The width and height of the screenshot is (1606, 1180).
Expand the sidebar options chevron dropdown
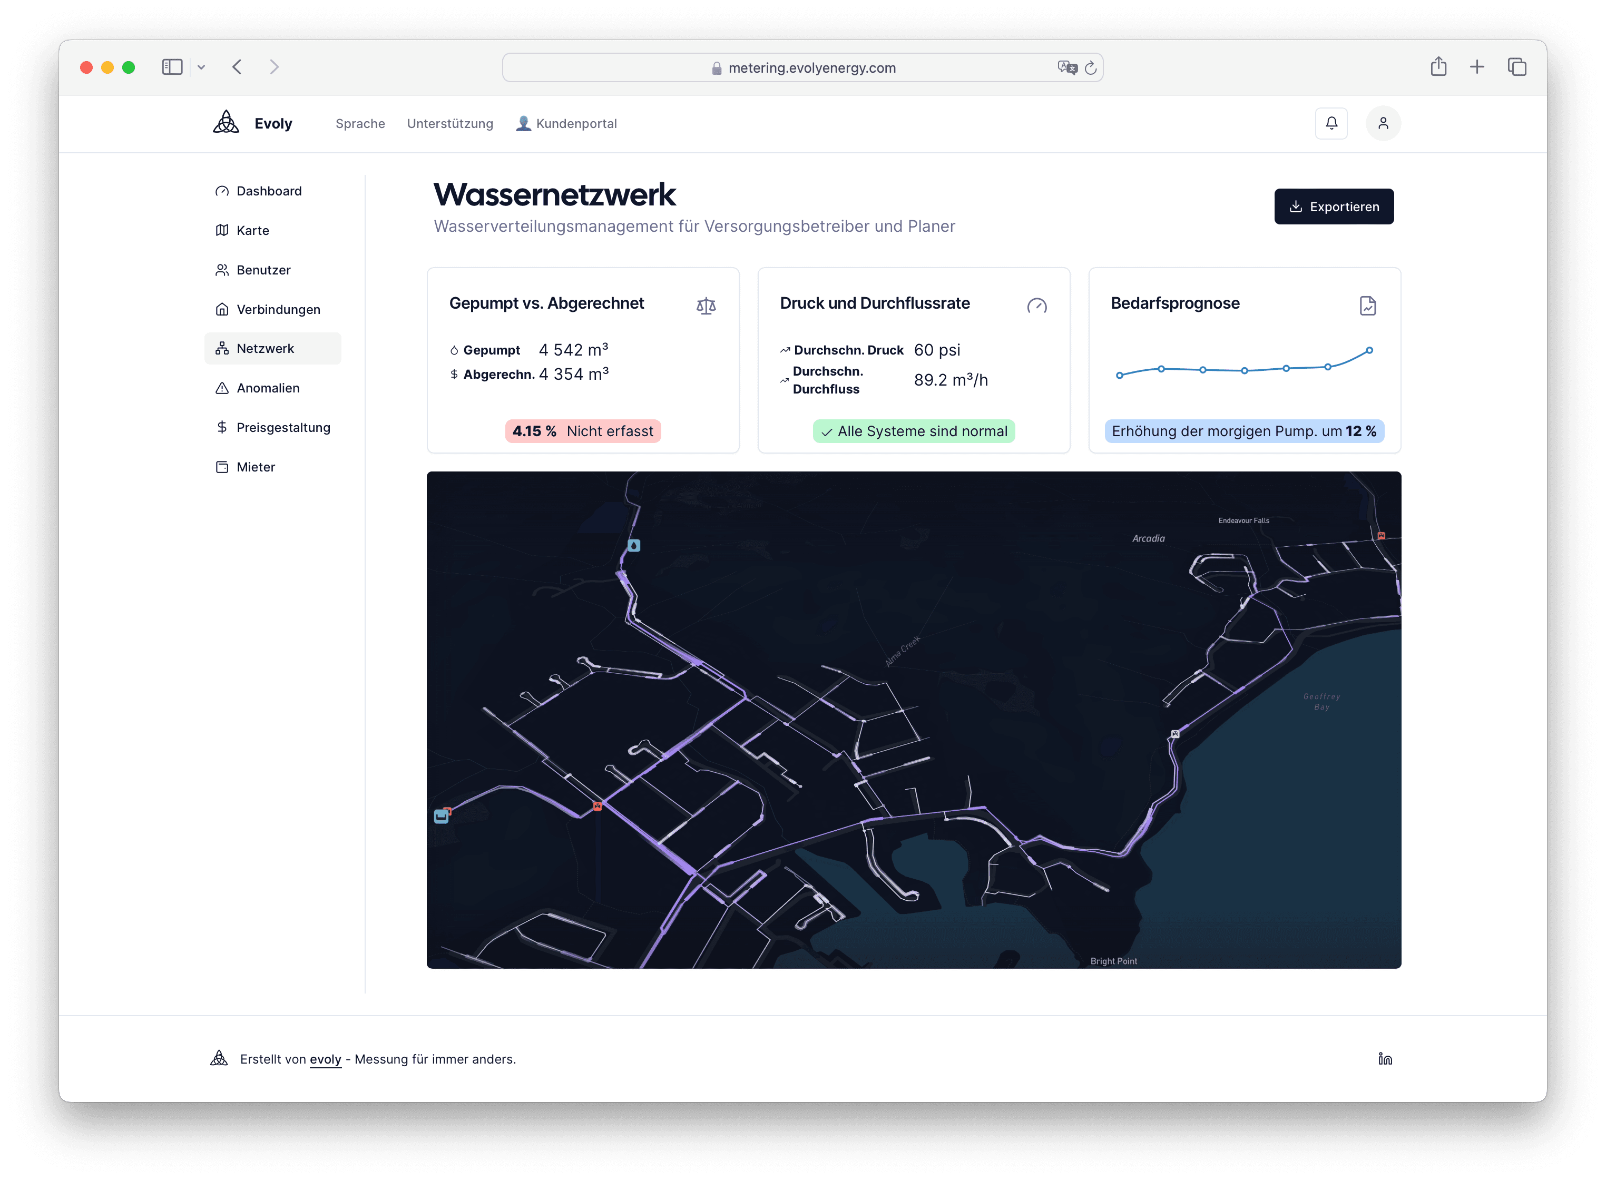coord(201,67)
